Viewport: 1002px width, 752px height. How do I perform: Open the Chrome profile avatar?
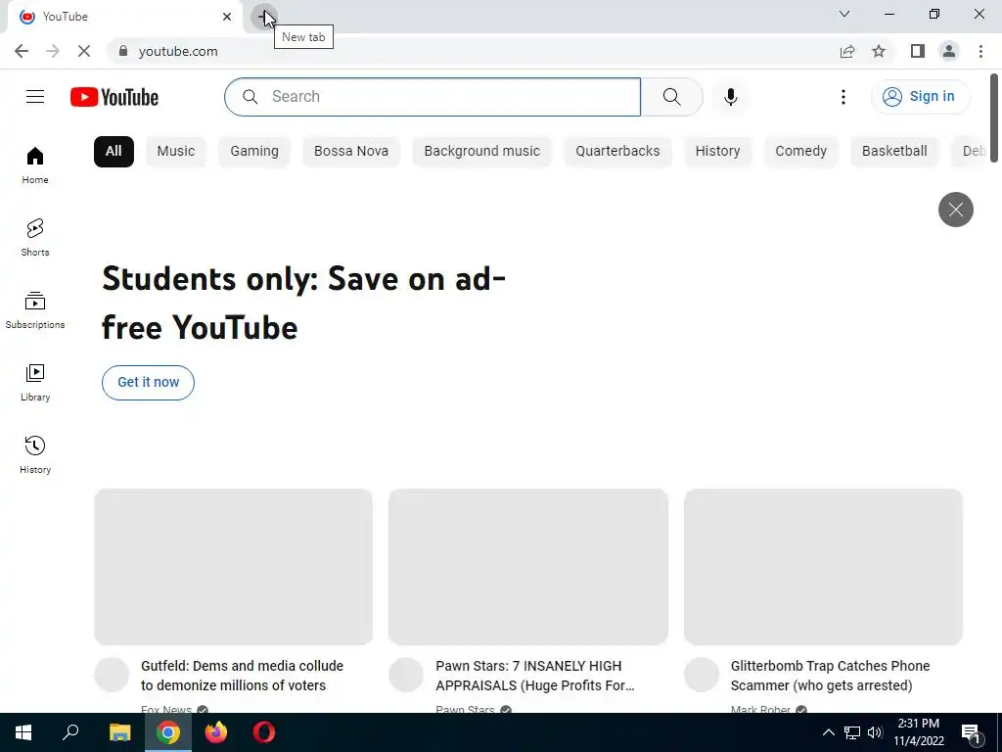point(949,51)
